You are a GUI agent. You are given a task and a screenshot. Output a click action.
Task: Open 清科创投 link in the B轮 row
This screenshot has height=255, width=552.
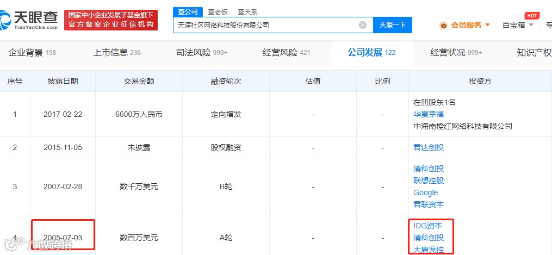tap(429, 169)
